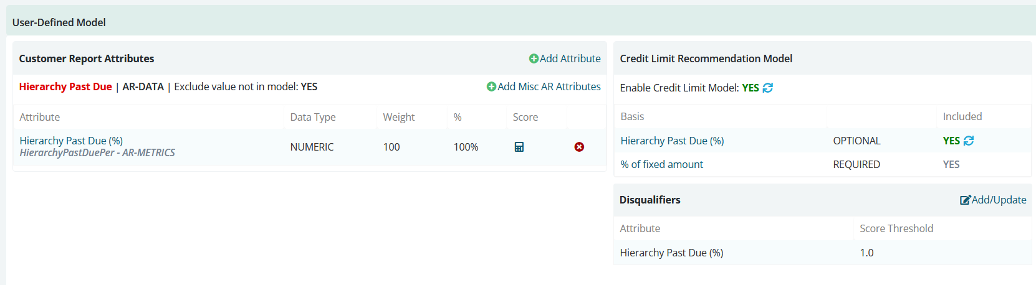Image resolution: width=1036 pixels, height=285 pixels.
Task: Click the AR-DATA label
Action: point(143,86)
